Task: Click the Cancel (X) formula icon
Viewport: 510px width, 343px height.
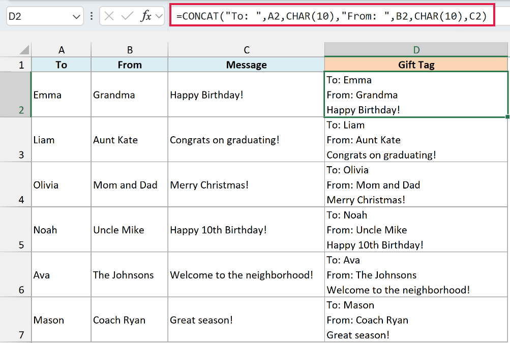Action: (x=109, y=16)
